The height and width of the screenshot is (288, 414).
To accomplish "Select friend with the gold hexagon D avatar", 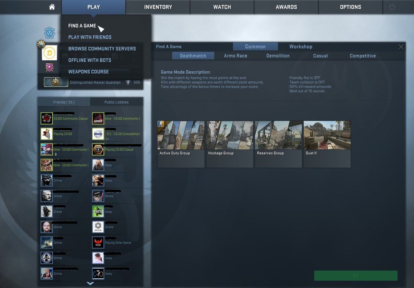I will click(x=98, y=149).
